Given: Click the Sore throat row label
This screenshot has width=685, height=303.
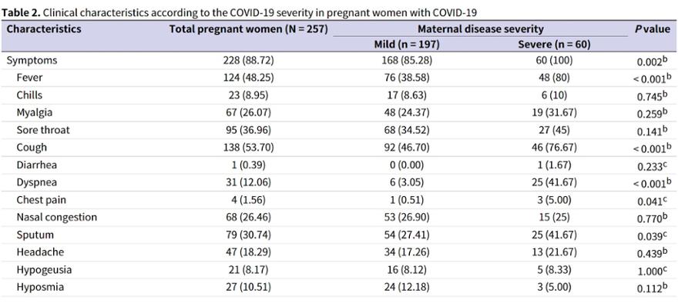Looking at the screenshot, I should point(43,130).
